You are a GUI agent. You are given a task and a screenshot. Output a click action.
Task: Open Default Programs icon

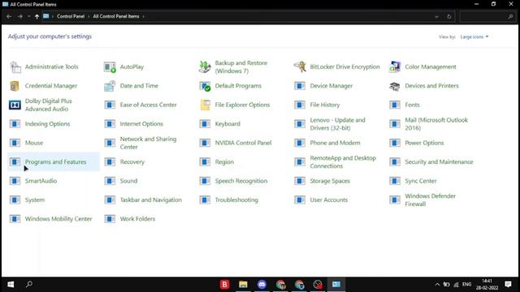point(205,86)
